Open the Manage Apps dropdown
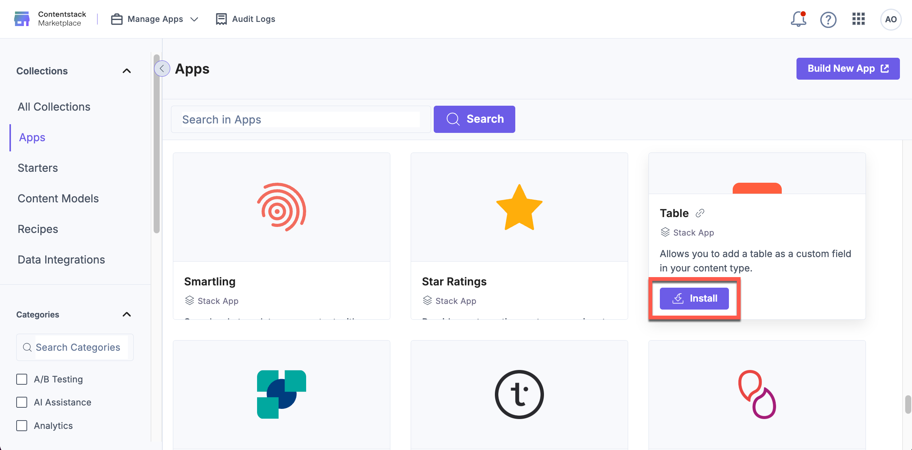 click(155, 19)
